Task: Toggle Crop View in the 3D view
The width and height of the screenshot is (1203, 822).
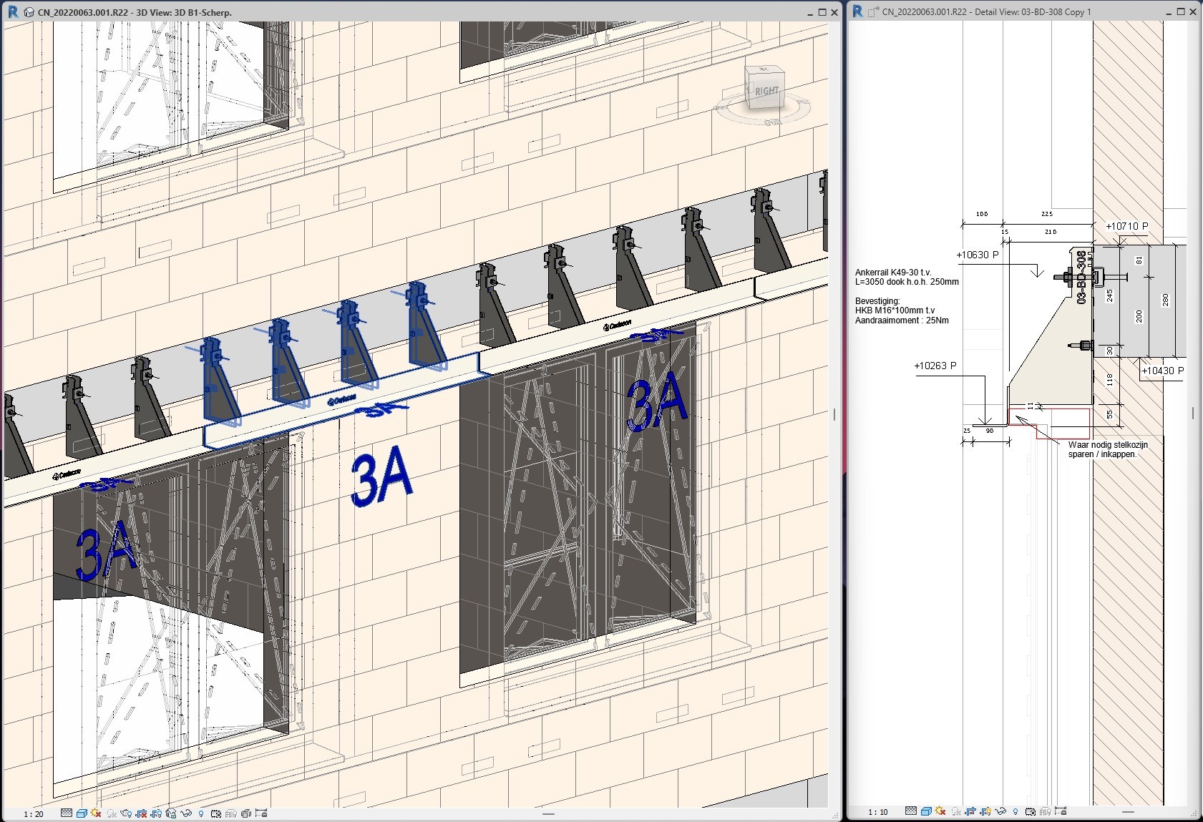Action: [x=142, y=813]
